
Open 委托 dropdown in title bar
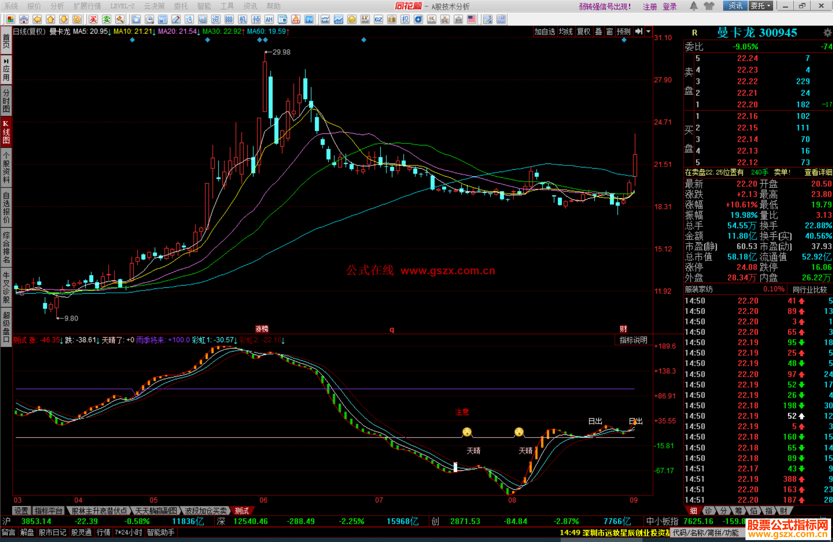pyautogui.click(x=760, y=6)
